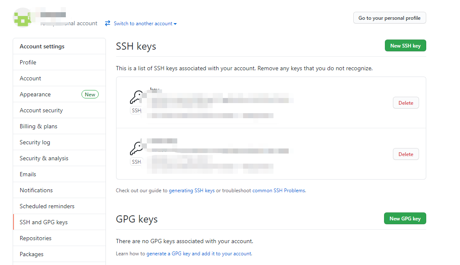This screenshot has height=265, width=460.
Task: Go to your personal profile
Action: pos(390,18)
